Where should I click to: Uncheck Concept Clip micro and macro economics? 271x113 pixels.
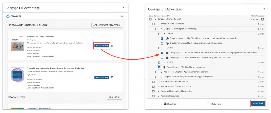point(162,38)
